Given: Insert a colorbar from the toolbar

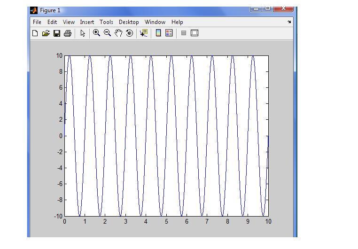Looking at the screenshot, I should click(x=158, y=33).
